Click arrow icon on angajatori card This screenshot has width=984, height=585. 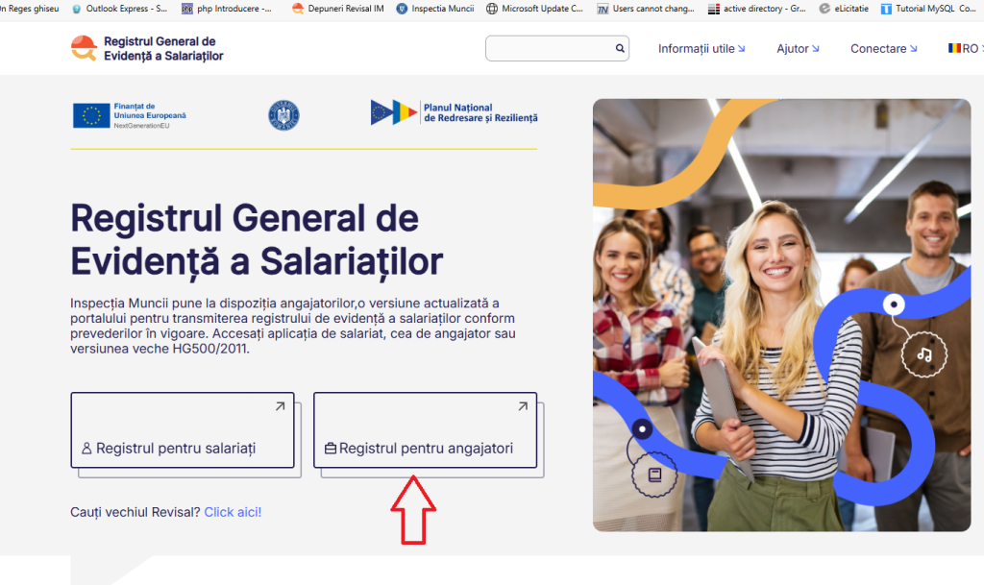click(x=523, y=406)
